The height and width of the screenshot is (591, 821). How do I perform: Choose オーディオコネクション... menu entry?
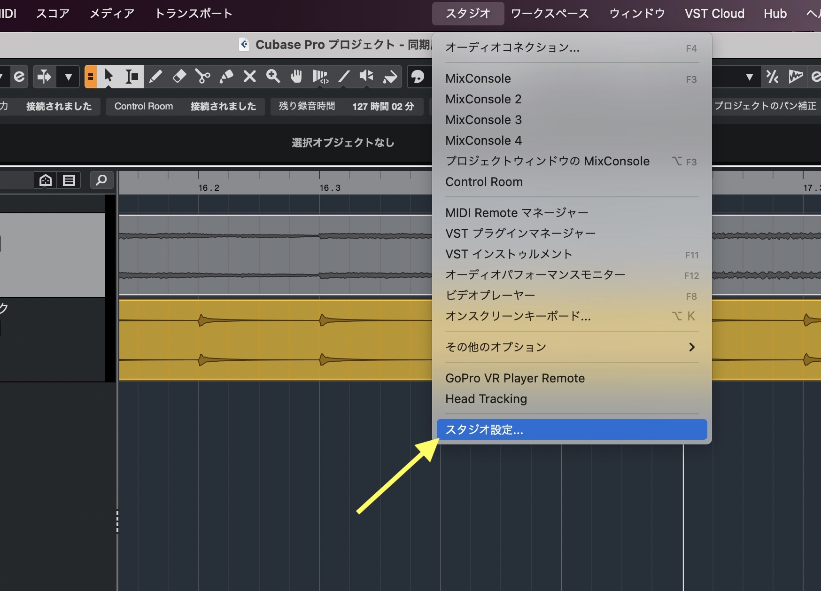572,47
